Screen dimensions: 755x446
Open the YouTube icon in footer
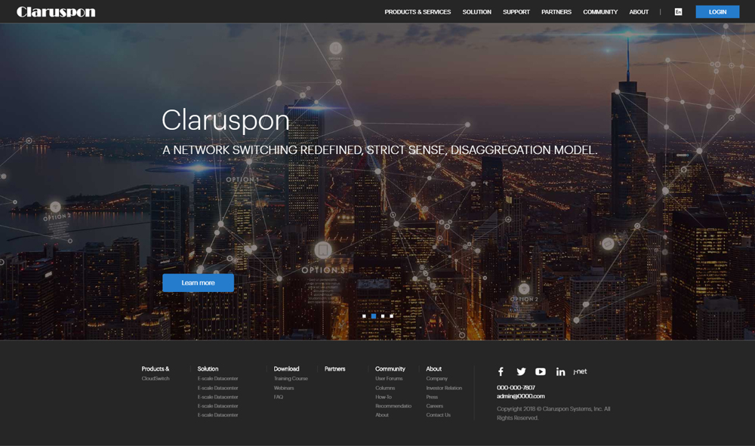coord(541,371)
